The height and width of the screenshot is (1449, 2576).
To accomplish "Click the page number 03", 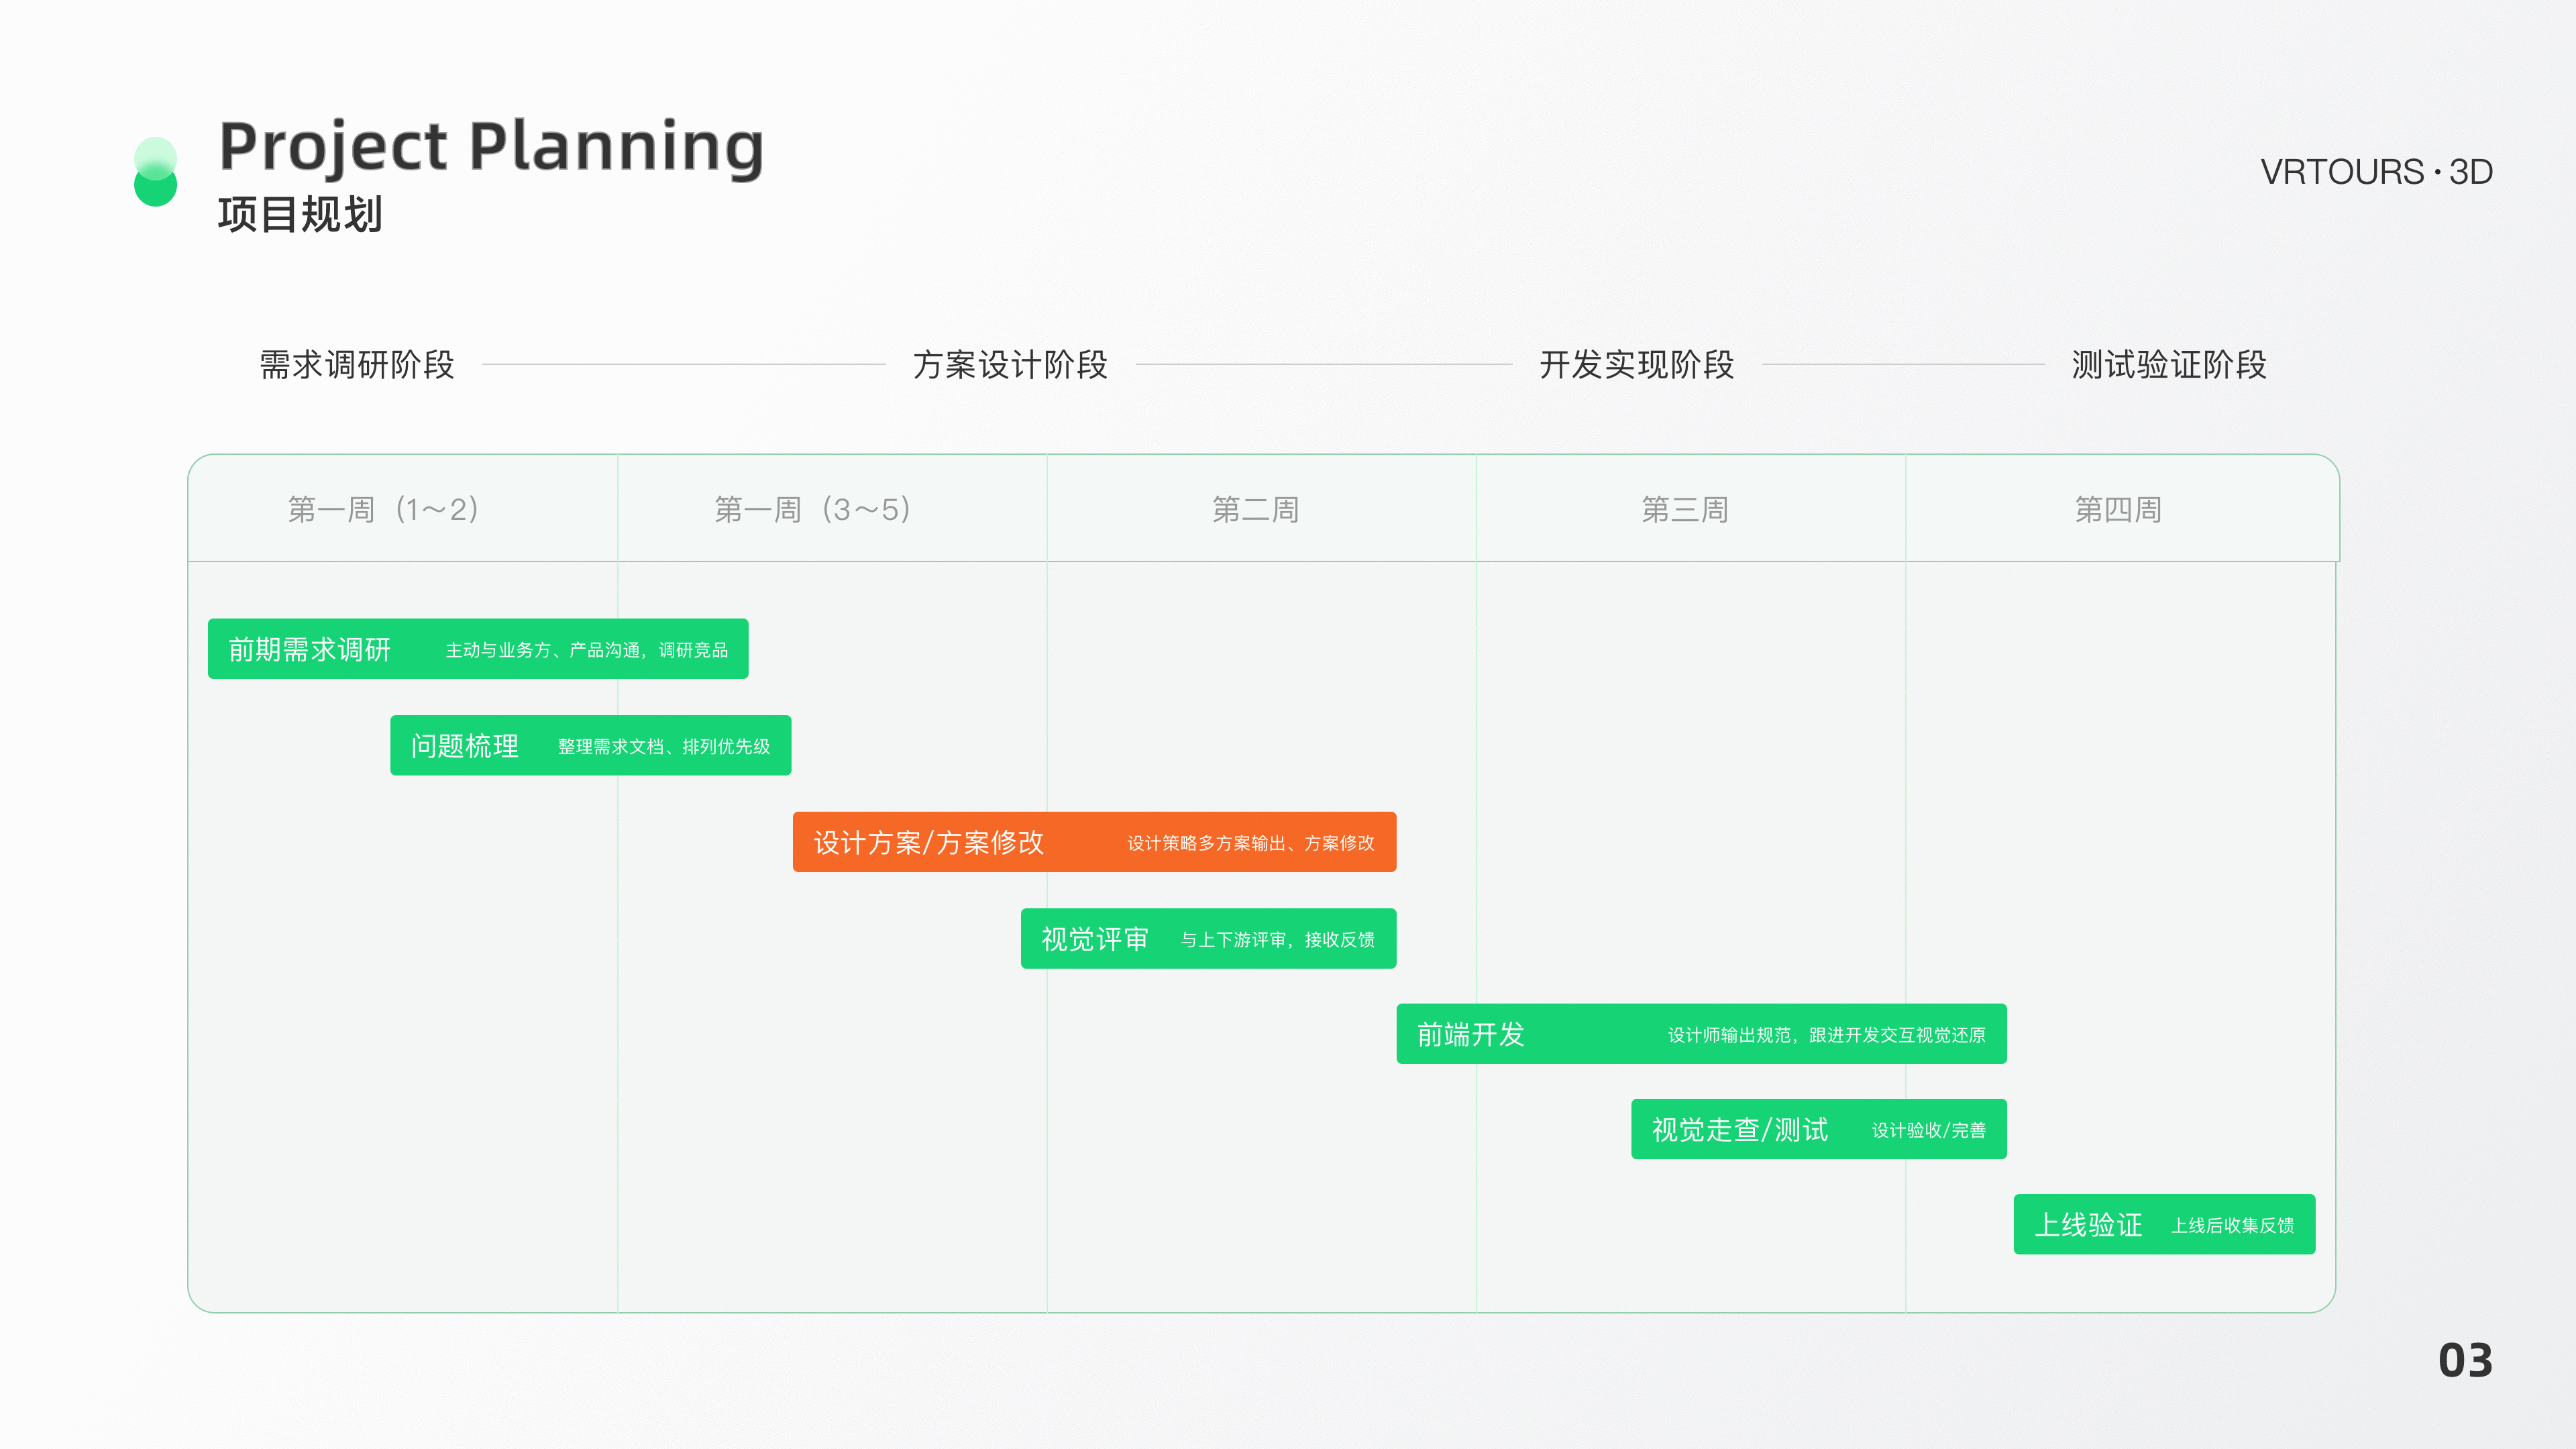I will click(x=2465, y=1360).
